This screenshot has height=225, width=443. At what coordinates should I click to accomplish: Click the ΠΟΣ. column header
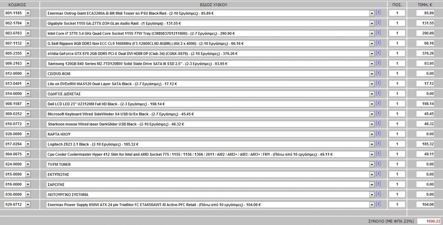point(397,5)
